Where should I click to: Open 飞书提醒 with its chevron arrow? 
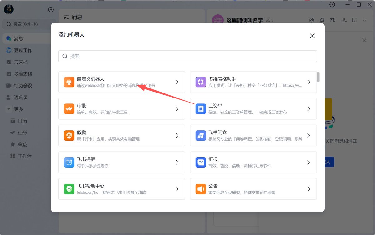[x=177, y=162]
